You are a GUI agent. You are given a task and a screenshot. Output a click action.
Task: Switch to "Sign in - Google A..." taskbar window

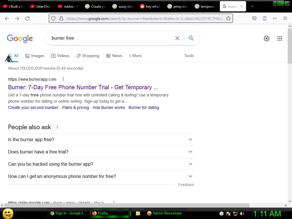(68, 213)
